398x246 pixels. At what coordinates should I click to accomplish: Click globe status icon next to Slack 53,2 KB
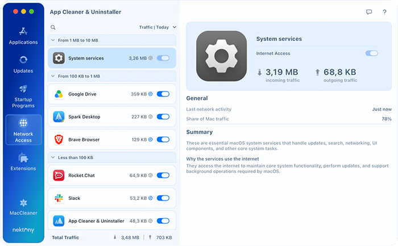coord(151,198)
